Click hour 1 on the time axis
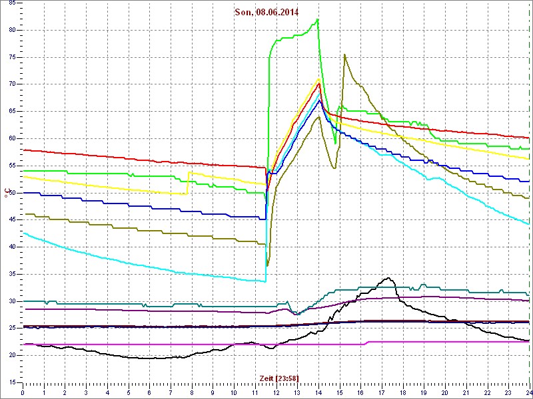This screenshot has height=399, width=533. [44, 393]
